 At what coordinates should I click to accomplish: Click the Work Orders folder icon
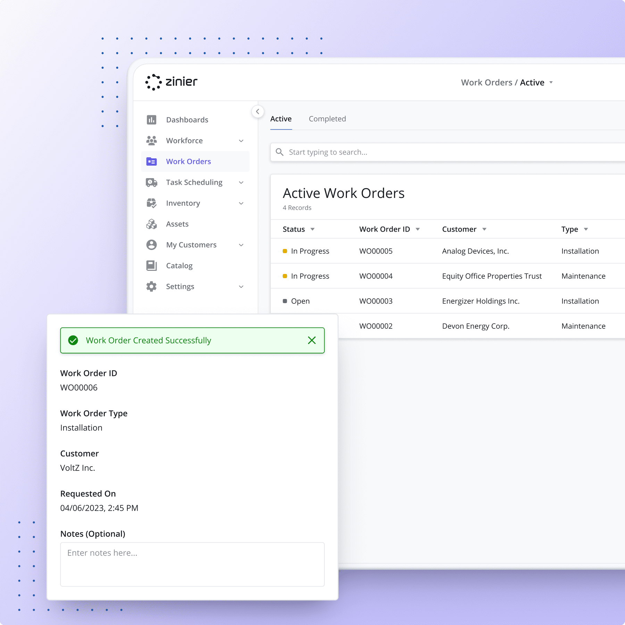[x=151, y=161]
